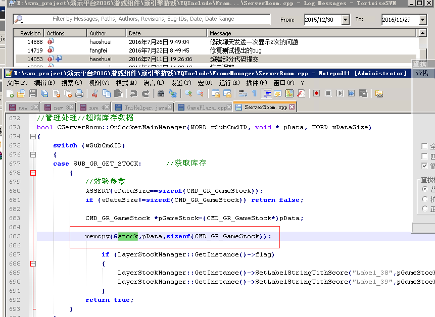
Task: Check the first checkbox in Find dialog
Action: (x=424, y=146)
